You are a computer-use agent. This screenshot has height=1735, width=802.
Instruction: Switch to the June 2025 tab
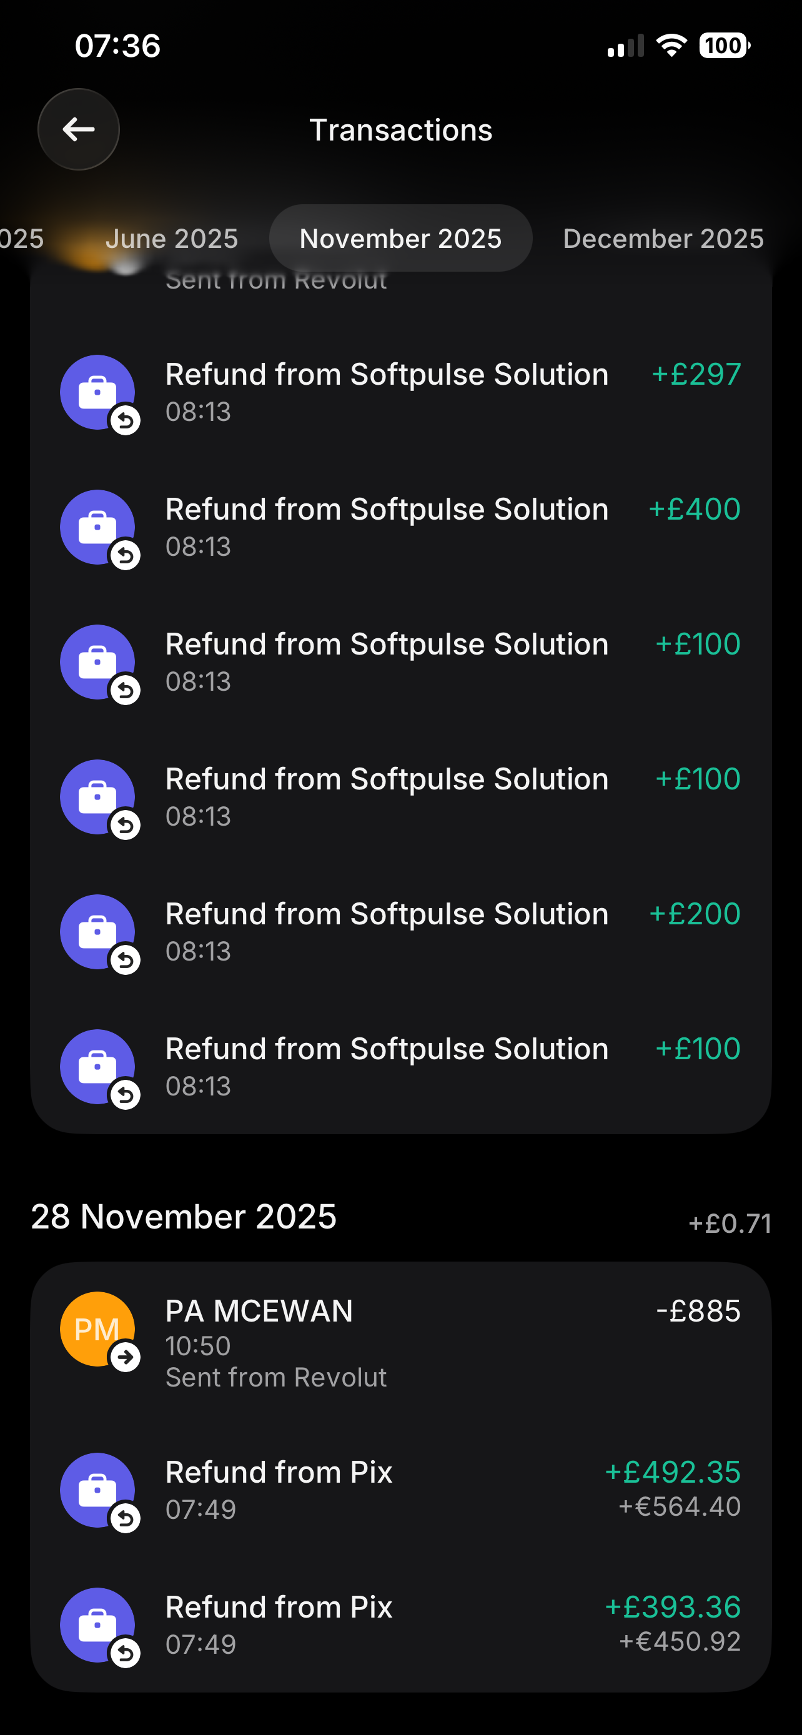tap(172, 239)
